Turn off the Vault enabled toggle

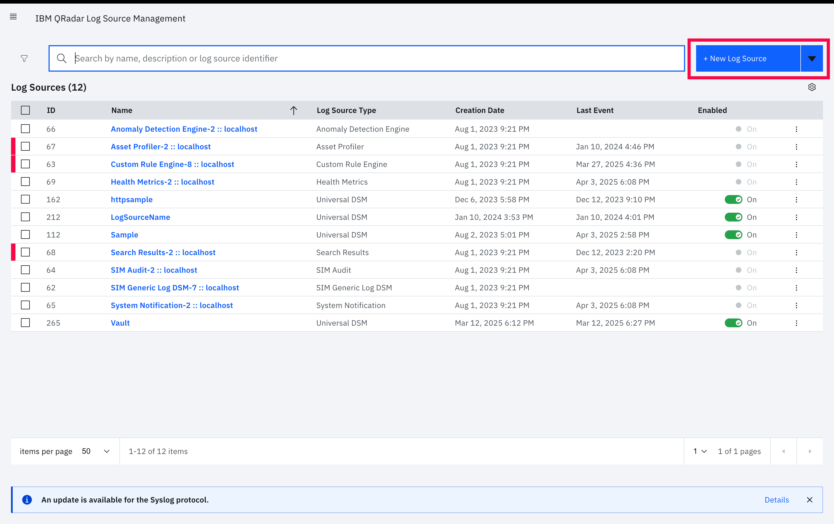point(733,323)
